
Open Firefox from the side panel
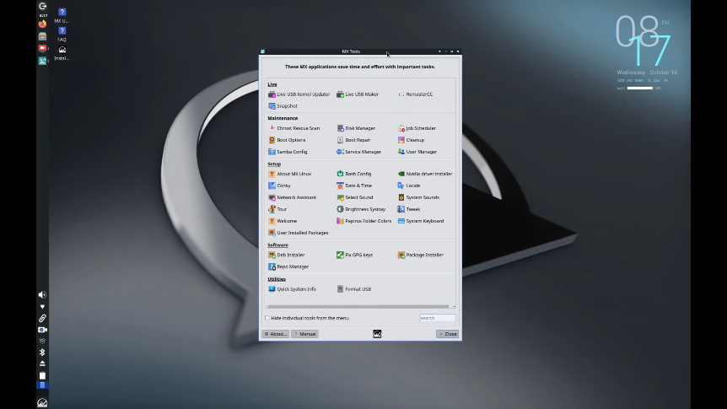[42, 24]
